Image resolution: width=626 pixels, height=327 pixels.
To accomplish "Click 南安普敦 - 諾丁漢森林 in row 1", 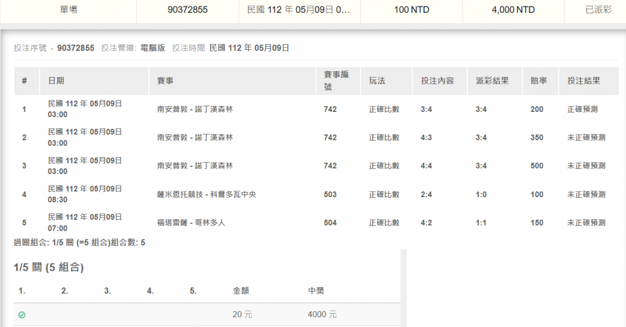I will [195, 109].
